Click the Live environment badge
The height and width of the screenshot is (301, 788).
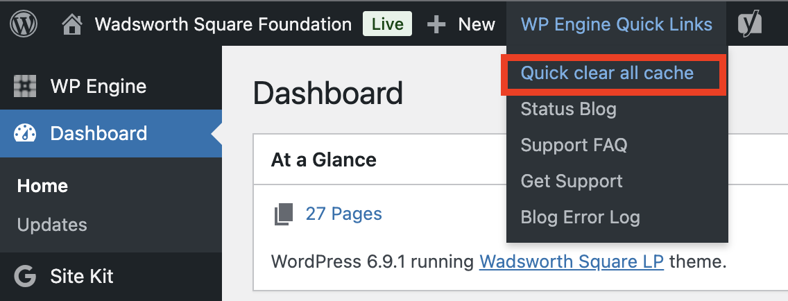click(387, 25)
